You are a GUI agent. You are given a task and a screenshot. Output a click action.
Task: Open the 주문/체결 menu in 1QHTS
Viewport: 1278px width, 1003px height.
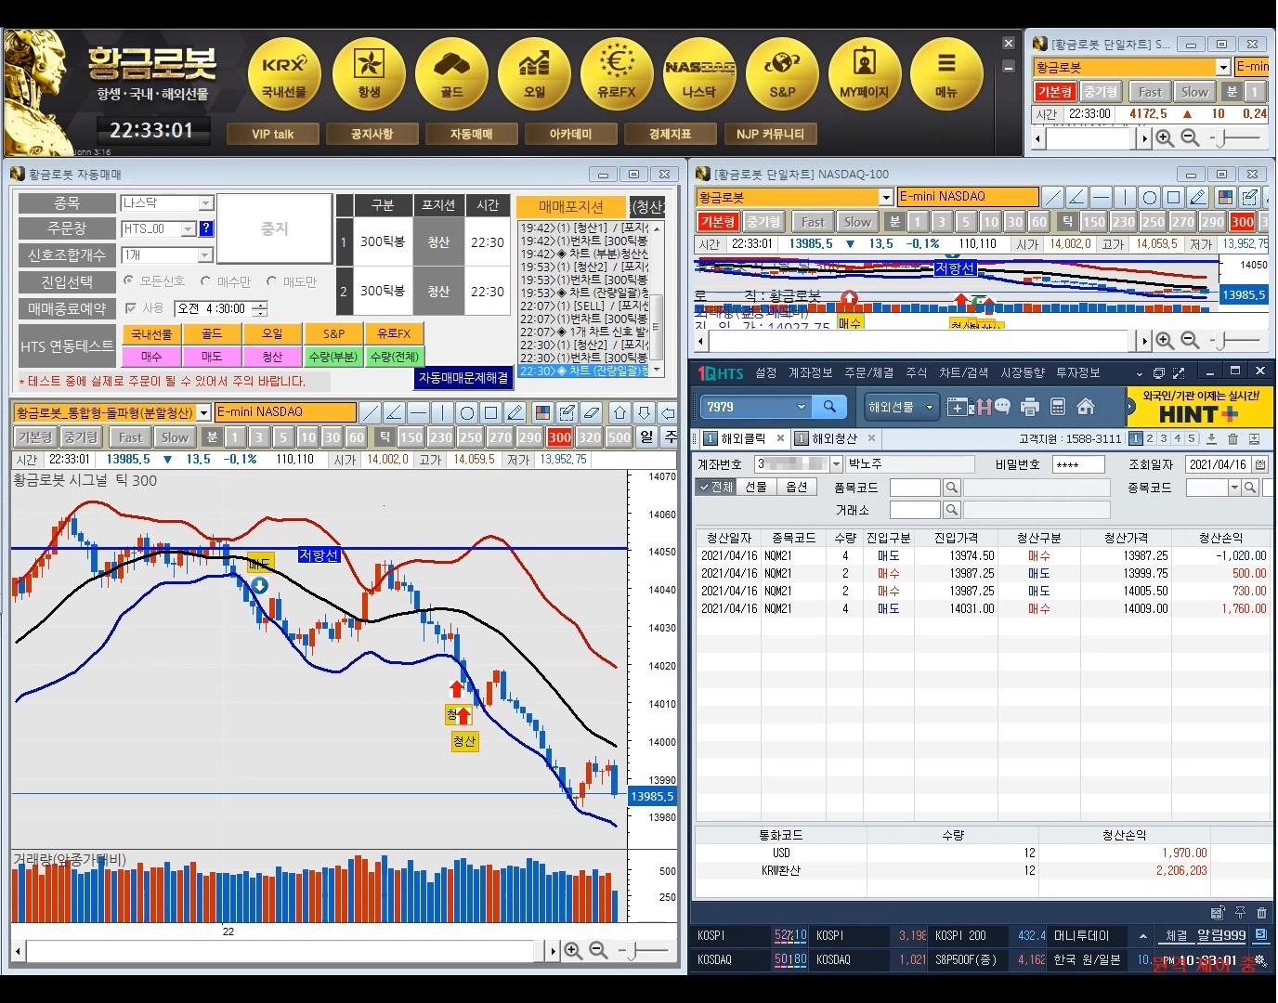(868, 372)
